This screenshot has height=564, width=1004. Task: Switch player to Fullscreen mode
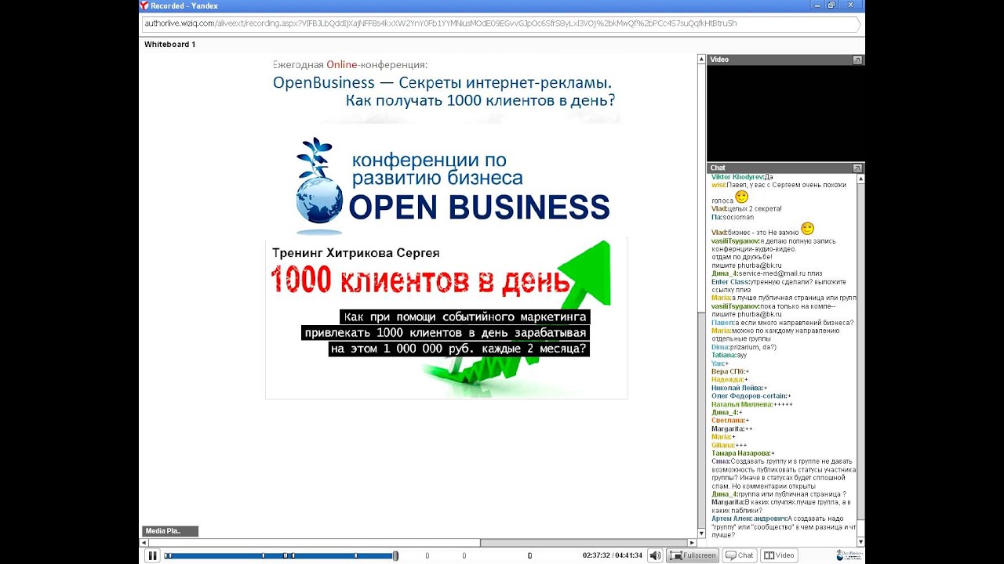point(693,555)
